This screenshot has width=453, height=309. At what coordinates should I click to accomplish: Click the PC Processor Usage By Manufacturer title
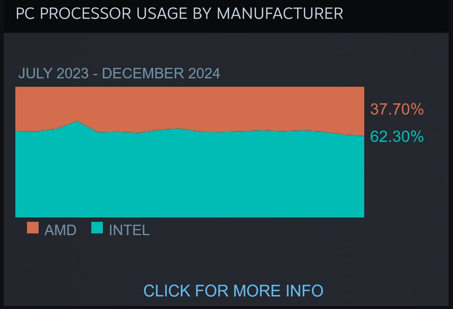[x=179, y=13]
